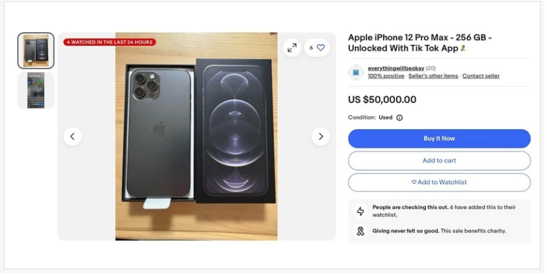
Task: Open Seller's other items
Action: (433, 76)
